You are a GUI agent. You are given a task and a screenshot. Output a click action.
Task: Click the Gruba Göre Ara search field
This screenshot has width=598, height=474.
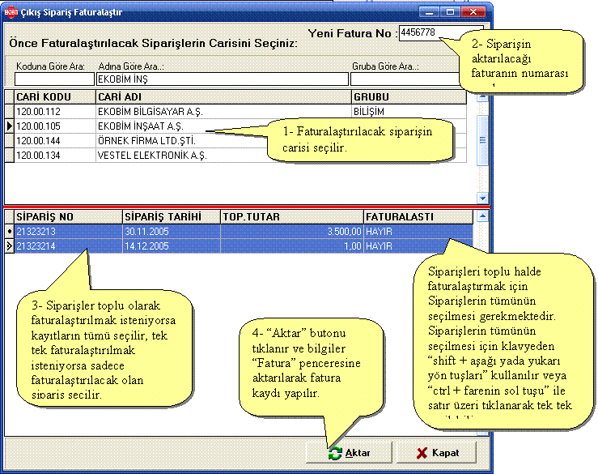point(405,79)
